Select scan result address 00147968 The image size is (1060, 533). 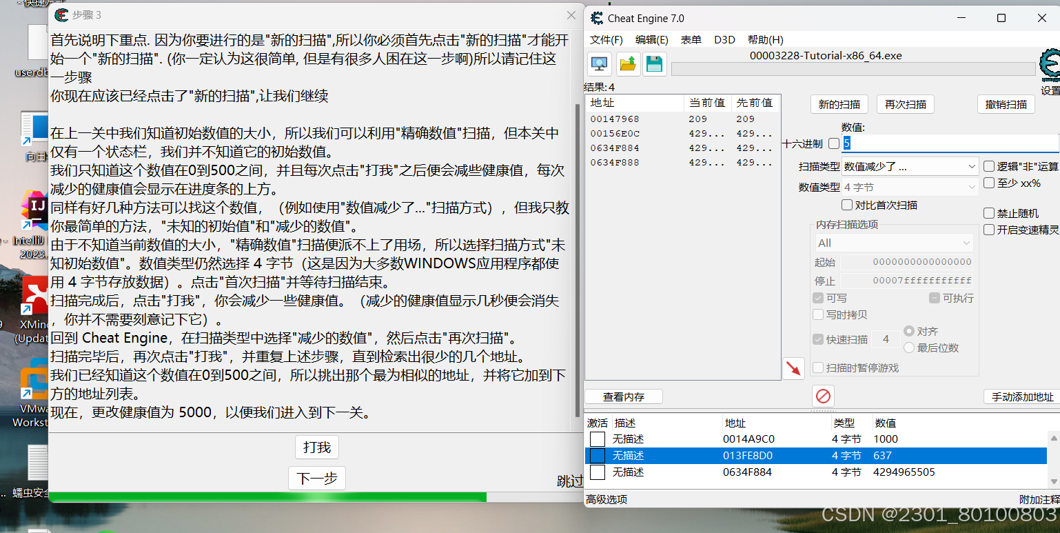tap(615, 119)
